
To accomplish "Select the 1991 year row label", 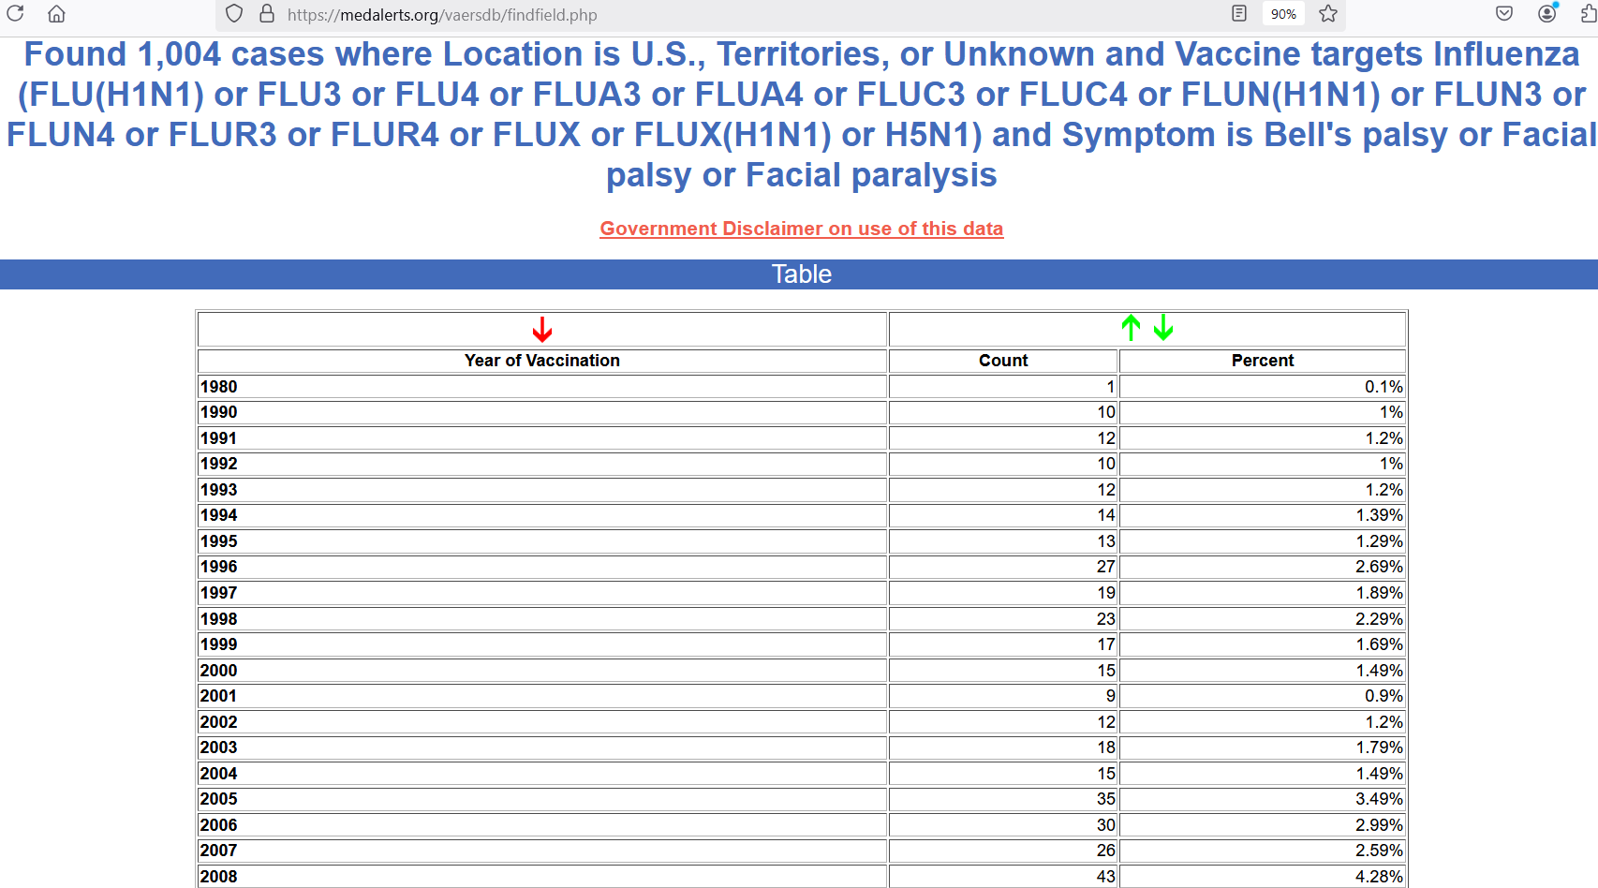I will pos(219,438).
